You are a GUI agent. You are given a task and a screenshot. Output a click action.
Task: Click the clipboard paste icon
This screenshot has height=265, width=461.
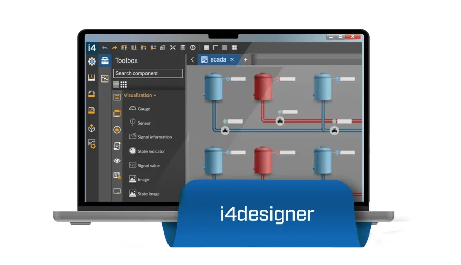tap(183, 47)
